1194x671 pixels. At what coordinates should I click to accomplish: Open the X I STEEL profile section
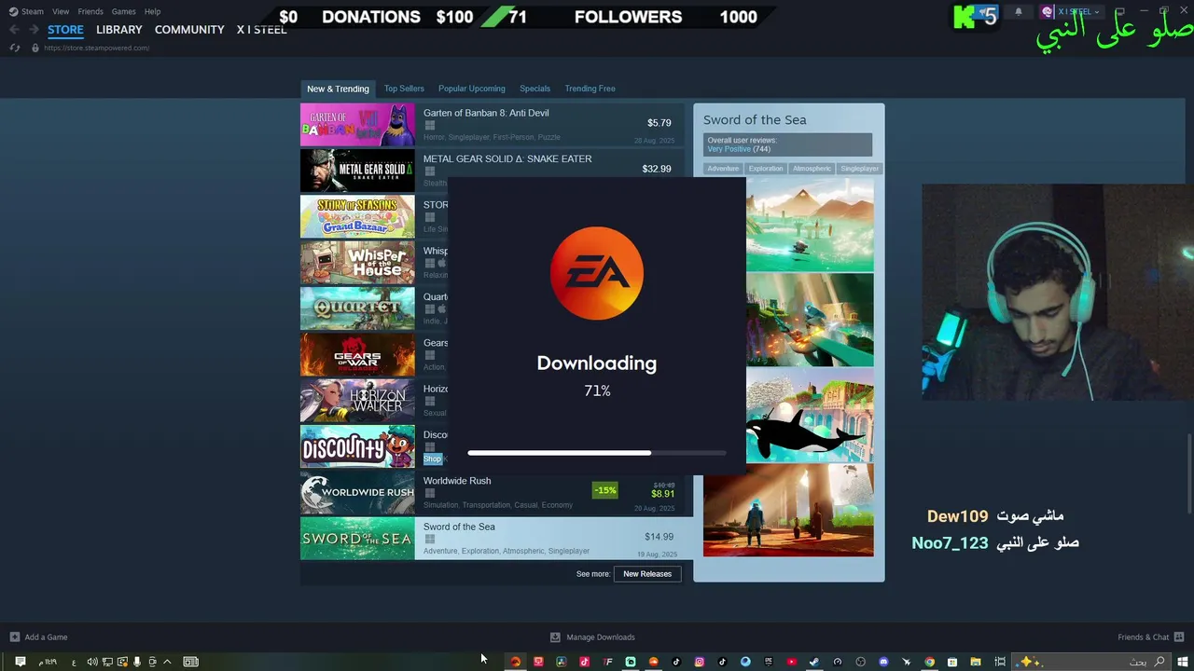click(x=262, y=30)
